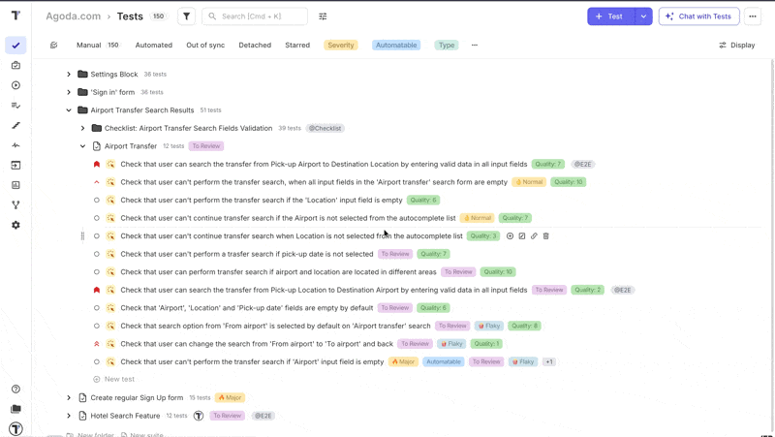
Task: Click avatar badge in the Hotel Search Feature row
Action: (199, 416)
